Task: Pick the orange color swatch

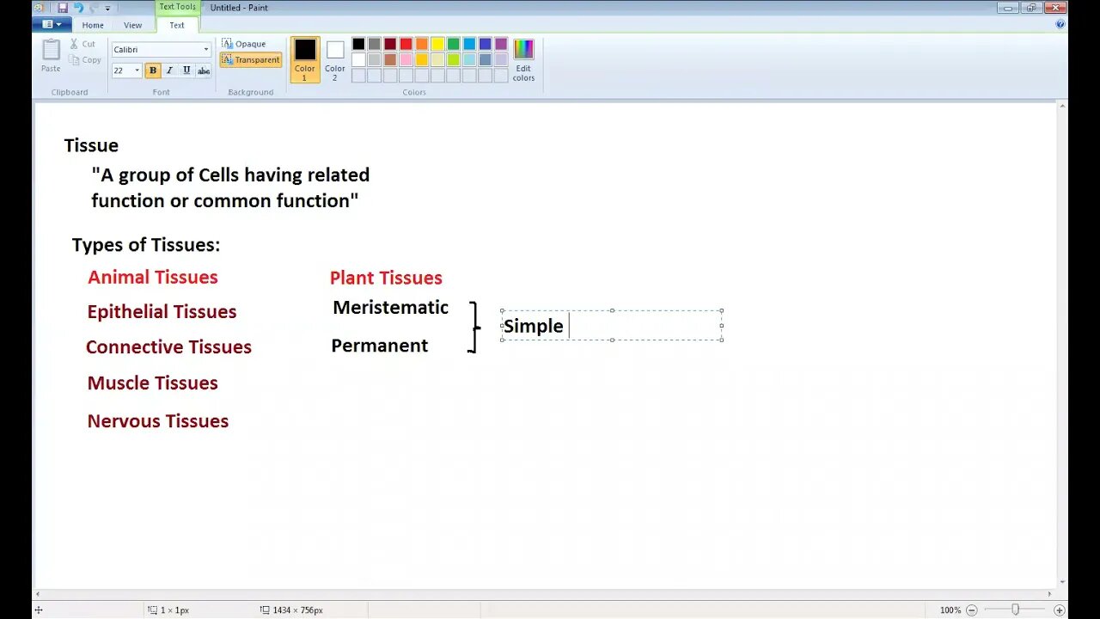Action: click(x=421, y=44)
